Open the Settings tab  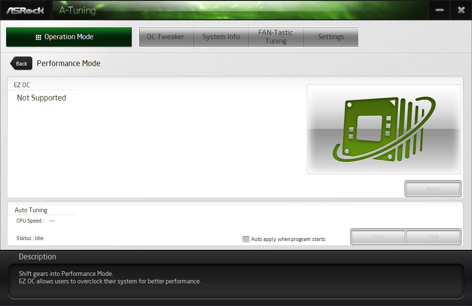pyautogui.click(x=331, y=37)
